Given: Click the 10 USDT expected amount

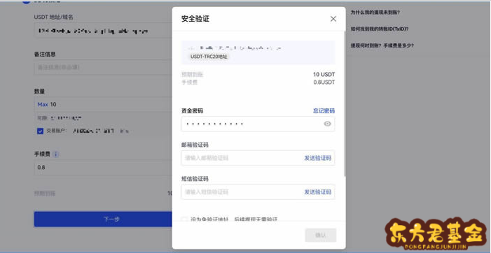Looking at the screenshot, I should (324, 74).
